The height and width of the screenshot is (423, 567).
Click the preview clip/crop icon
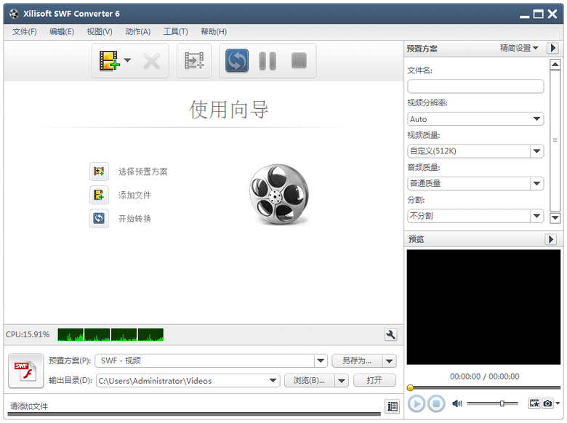click(x=534, y=403)
